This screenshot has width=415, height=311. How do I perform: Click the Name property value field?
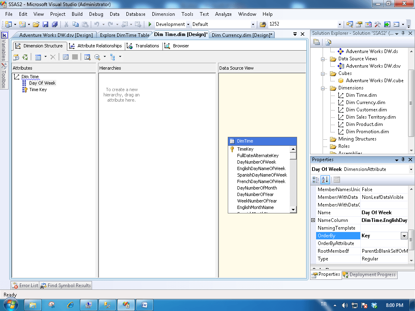pyautogui.click(x=384, y=213)
